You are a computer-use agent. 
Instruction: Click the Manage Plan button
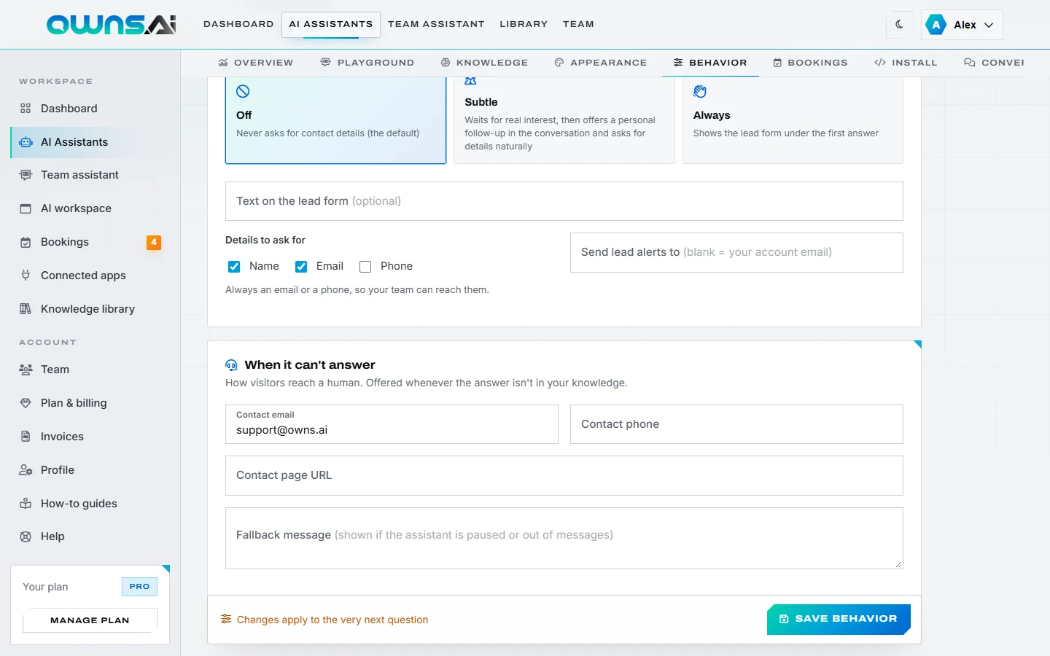pos(90,620)
